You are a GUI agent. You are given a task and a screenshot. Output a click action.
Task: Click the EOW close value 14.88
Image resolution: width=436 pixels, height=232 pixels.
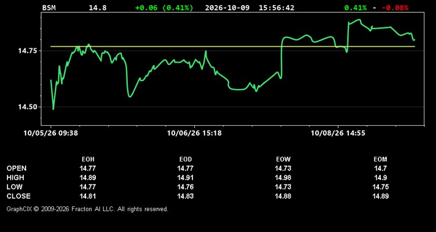(x=283, y=196)
